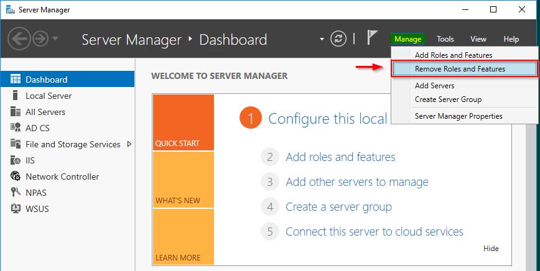Click the forward navigation arrow
540x271 pixels.
pos(40,39)
